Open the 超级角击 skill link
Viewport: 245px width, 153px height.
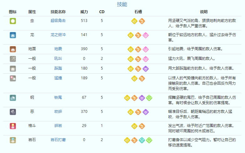[x=58, y=21]
